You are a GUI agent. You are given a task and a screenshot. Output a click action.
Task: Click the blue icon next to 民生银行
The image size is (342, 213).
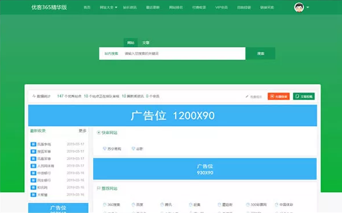(x=33, y=180)
